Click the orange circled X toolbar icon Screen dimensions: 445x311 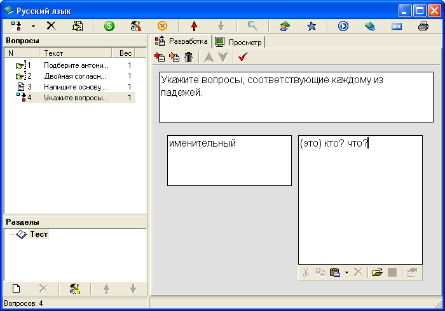[x=162, y=26]
